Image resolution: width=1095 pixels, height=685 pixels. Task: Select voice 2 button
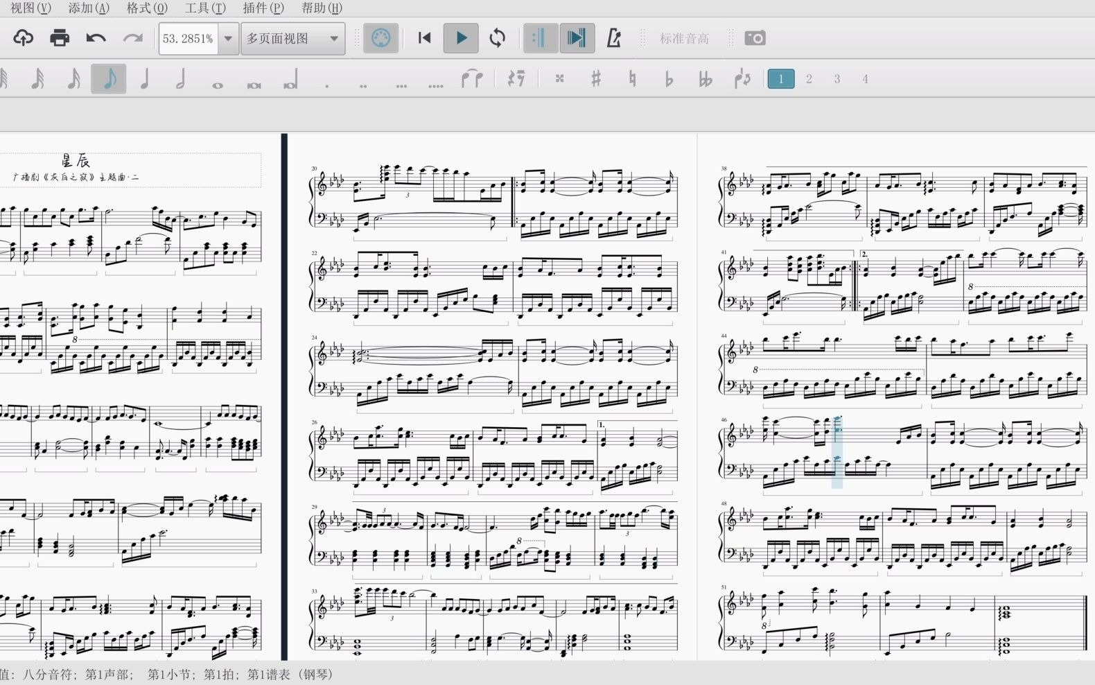point(809,79)
